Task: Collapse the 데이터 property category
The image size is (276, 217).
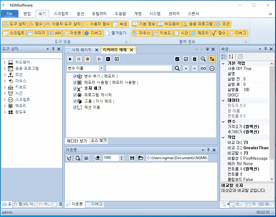Action: tap(223, 100)
